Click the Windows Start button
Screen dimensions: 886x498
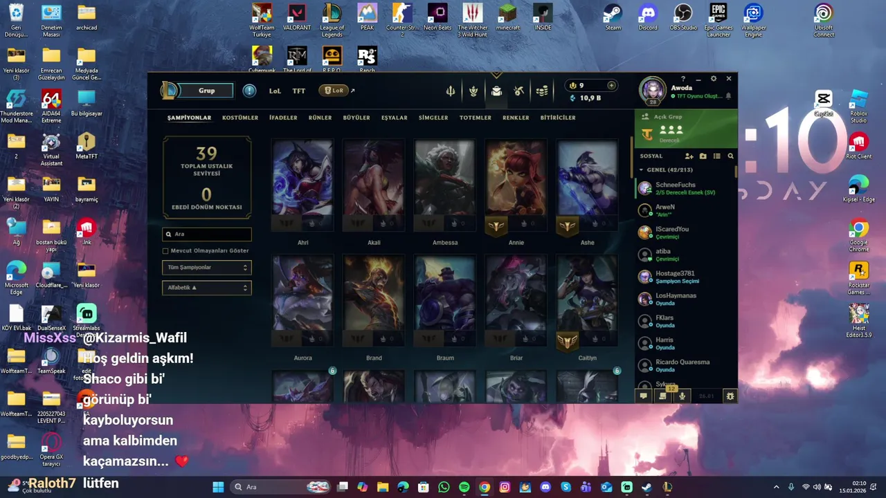point(218,487)
